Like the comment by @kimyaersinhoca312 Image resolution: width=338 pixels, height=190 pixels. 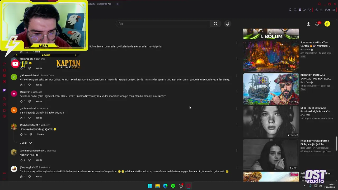(21, 85)
